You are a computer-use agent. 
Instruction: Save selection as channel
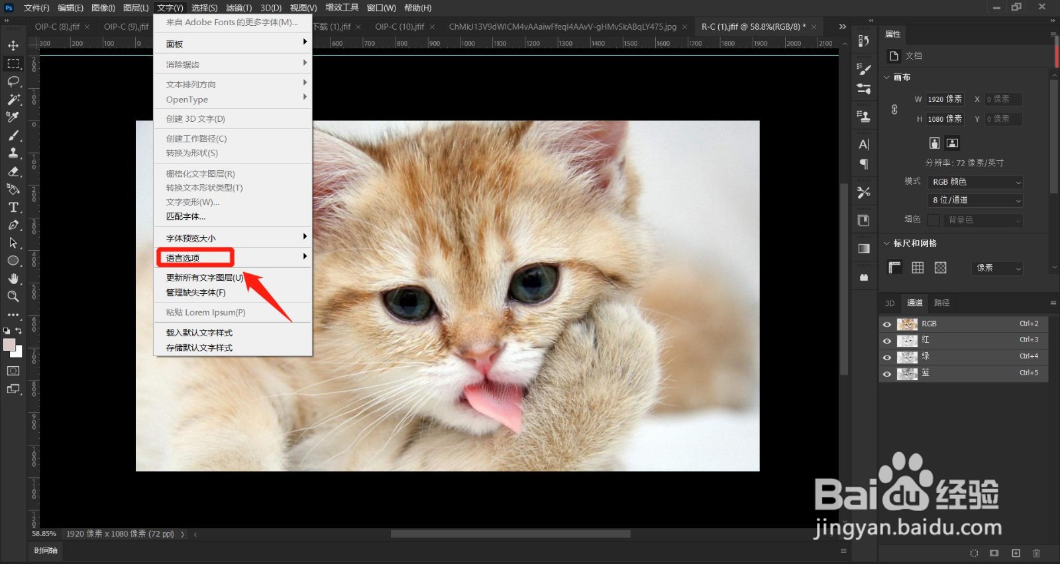coord(994,553)
